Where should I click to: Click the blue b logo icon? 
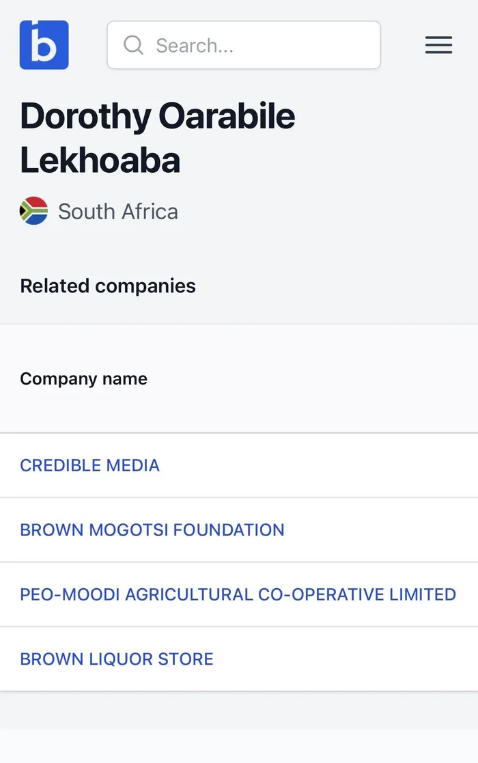coord(44,45)
